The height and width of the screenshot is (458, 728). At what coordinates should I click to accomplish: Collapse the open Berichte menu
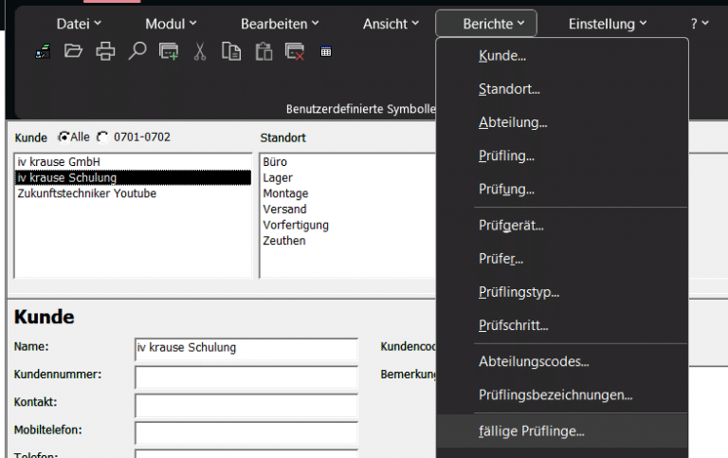click(x=486, y=23)
